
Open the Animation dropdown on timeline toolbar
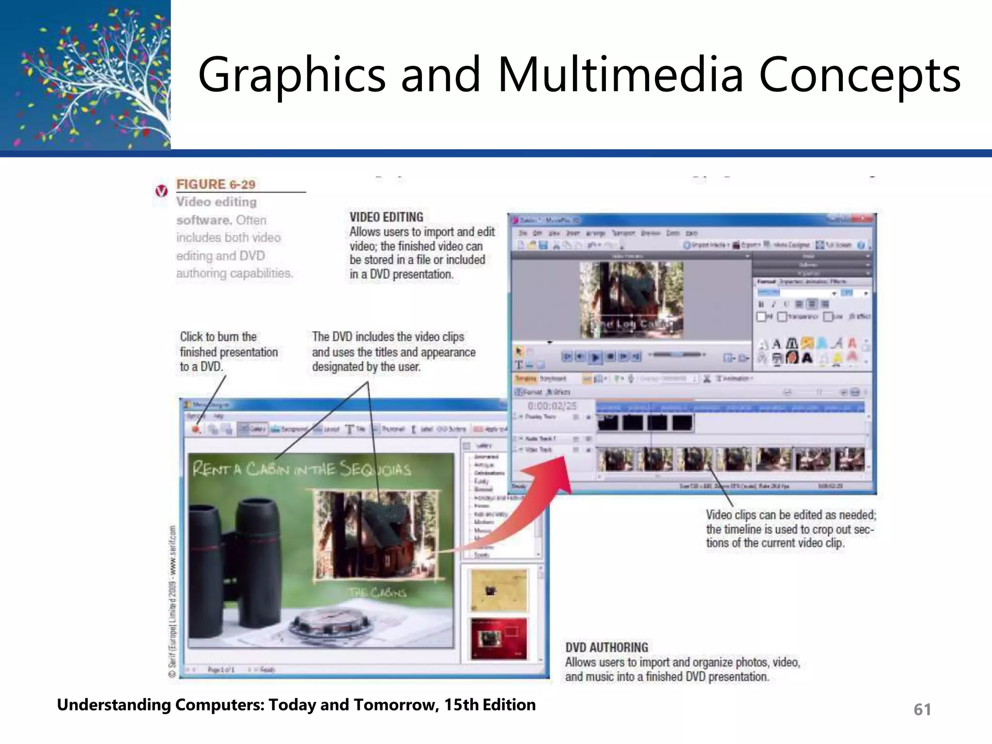tap(735, 378)
